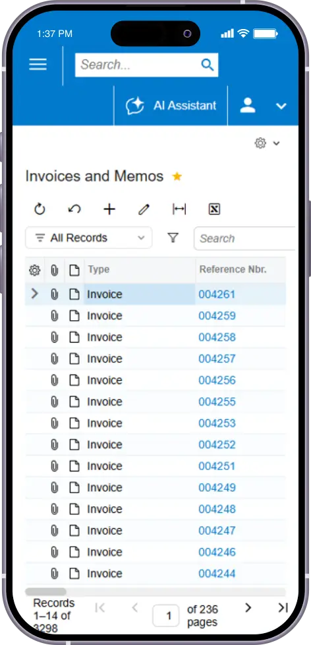The width and height of the screenshot is (311, 645).
Task: Open invoice link 004248
Action: tap(217, 509)
